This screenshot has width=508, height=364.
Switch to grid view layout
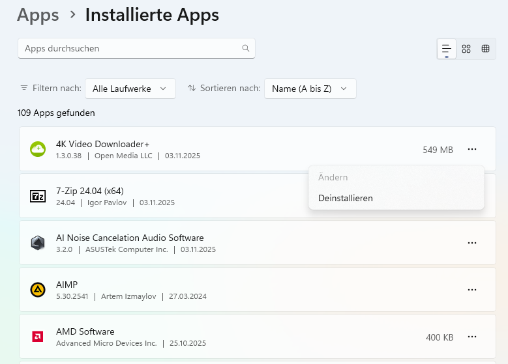coord(466,49)
